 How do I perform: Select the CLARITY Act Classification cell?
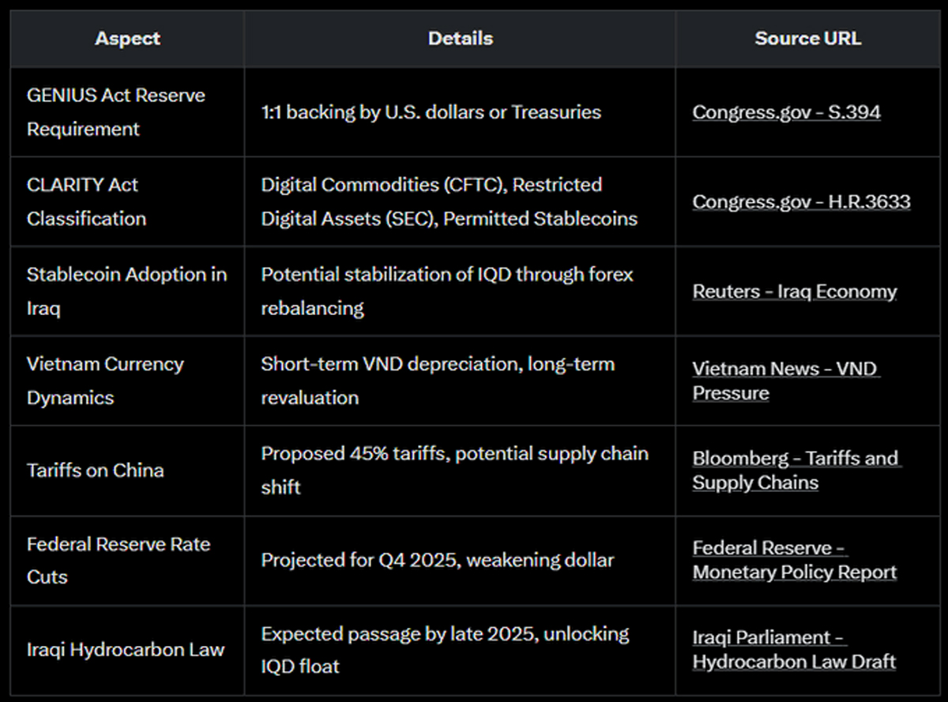point(86,201)
